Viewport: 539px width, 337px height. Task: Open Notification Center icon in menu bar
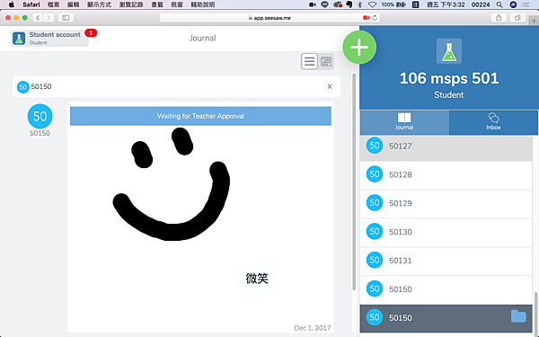point(526,4)
